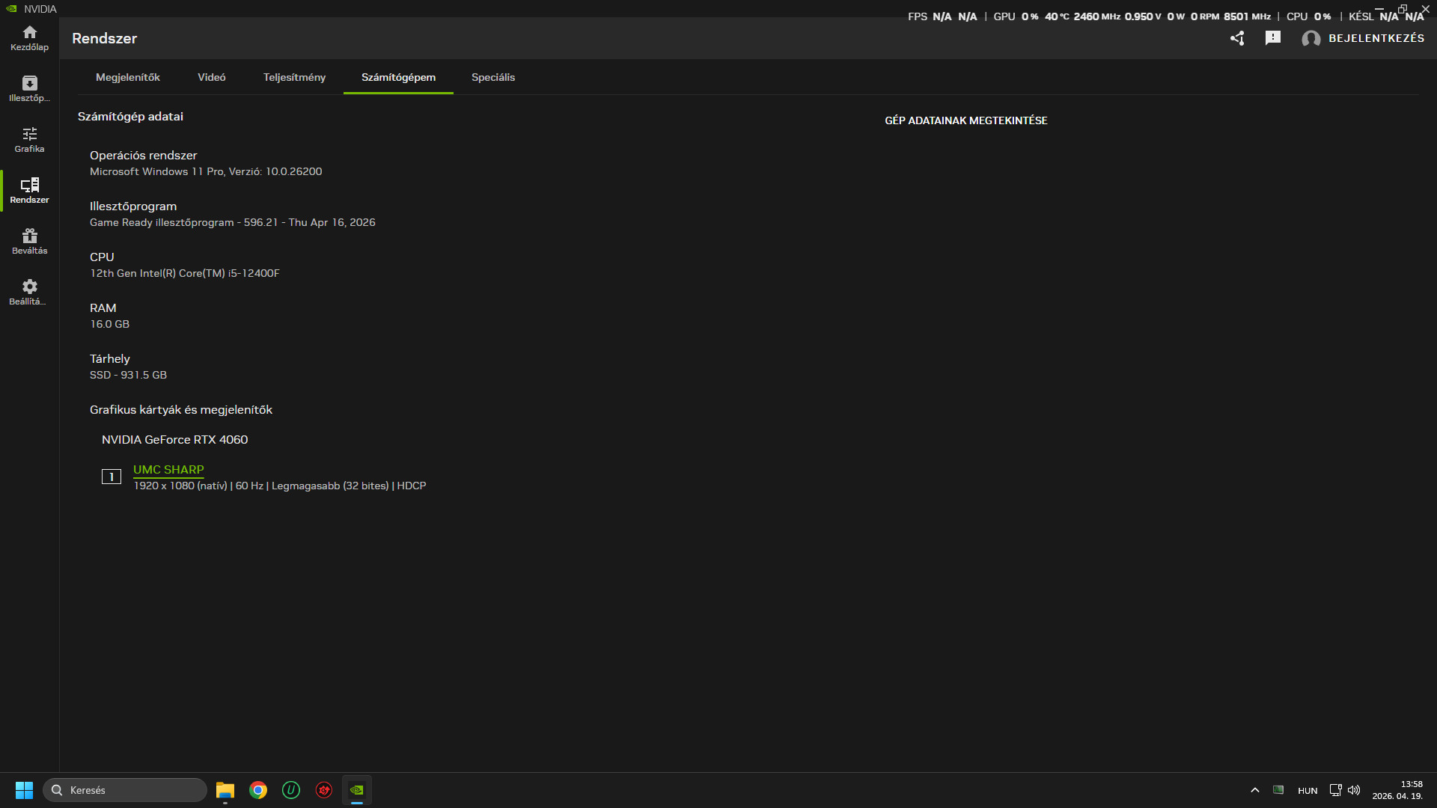1437x808 pixels.
Task: Open the Illesztőprogramok drivers sidebar icon
Action: (x=29, y=88)
